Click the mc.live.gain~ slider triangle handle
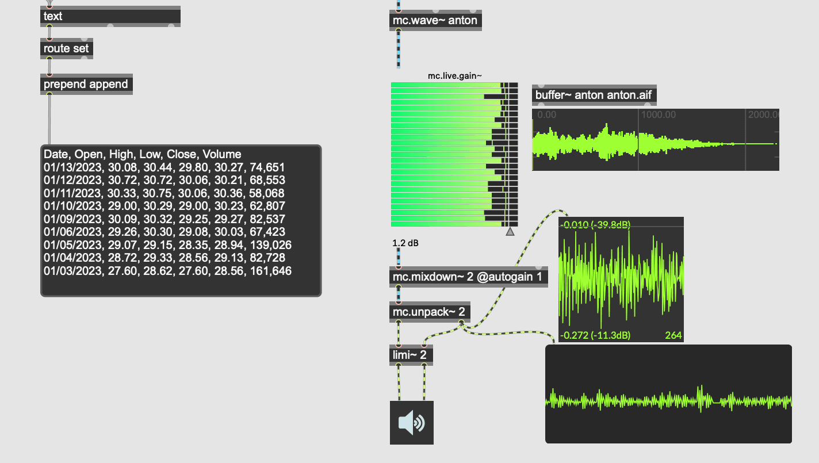 click(x=510, y=232)
